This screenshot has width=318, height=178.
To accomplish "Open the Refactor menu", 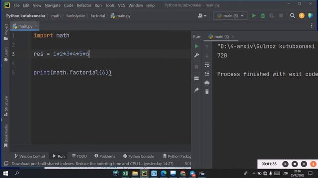I will click(x=84, y=5).
